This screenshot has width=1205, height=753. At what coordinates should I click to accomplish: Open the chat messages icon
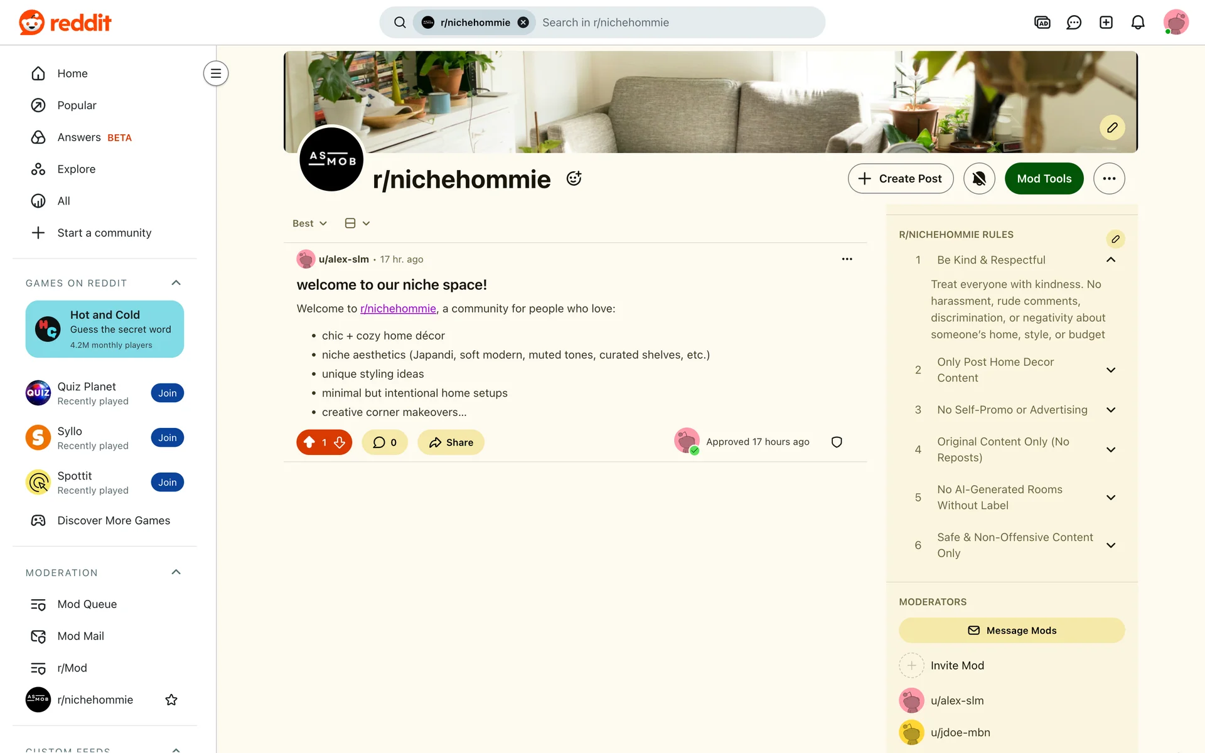coord(1074,23)
